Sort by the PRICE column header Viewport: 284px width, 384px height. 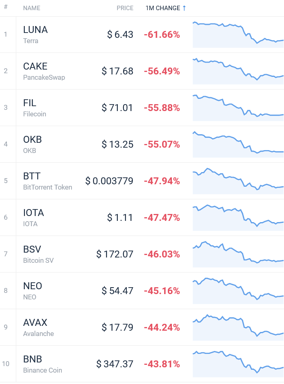click(125, 8)
